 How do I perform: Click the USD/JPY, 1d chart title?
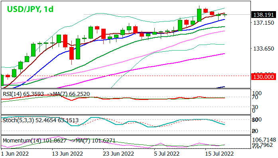pos(30,9)
